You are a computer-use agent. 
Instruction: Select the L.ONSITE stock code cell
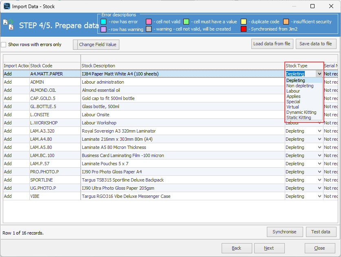click(55, 115)
